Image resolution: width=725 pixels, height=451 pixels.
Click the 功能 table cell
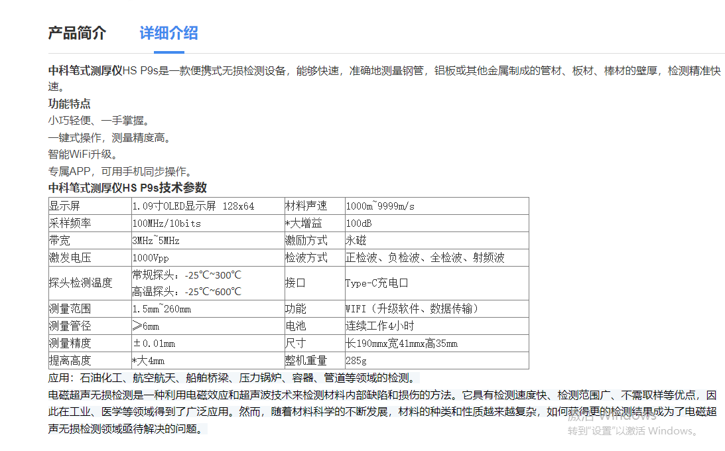point(314,308)
